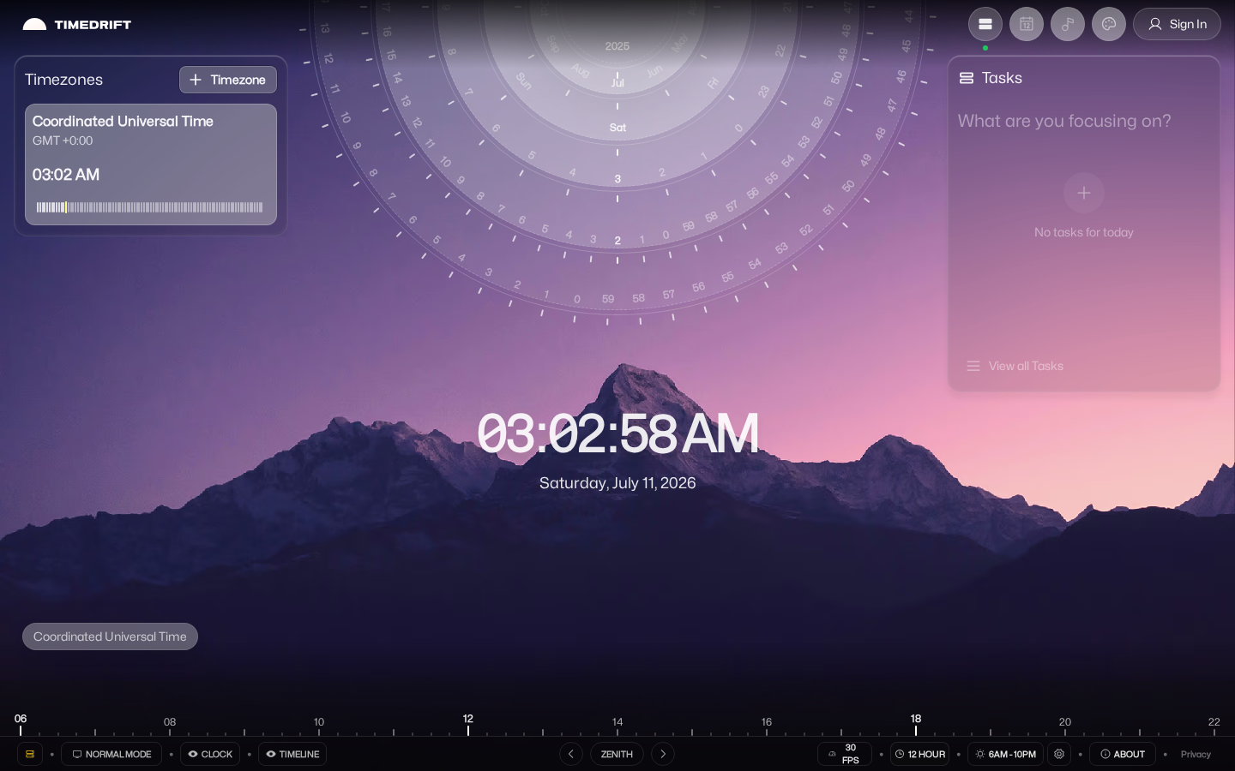Viewport: 1235px width, 771px height.
Task: Open the calendar icon in top bar
Action: point(1027,24)
